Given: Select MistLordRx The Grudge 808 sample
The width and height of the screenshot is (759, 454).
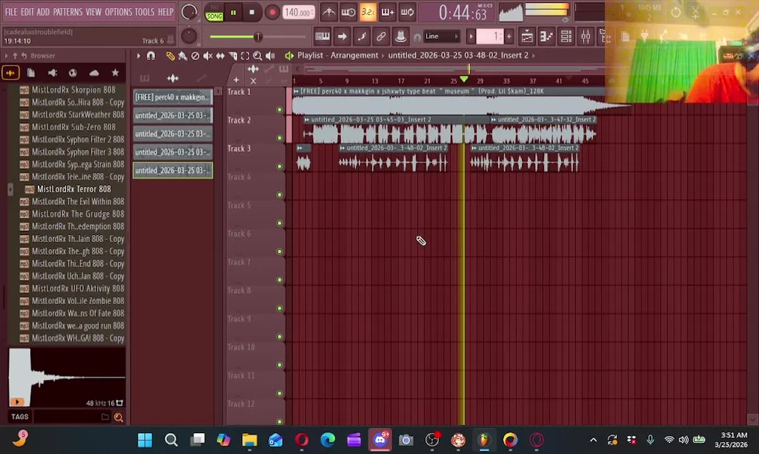Looking at the screenshot, I should pos(72,214).
